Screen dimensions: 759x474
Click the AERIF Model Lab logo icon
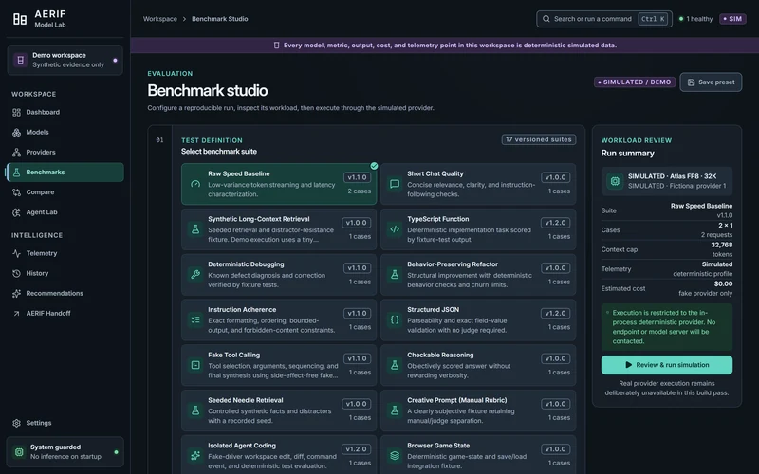(20, 19)
